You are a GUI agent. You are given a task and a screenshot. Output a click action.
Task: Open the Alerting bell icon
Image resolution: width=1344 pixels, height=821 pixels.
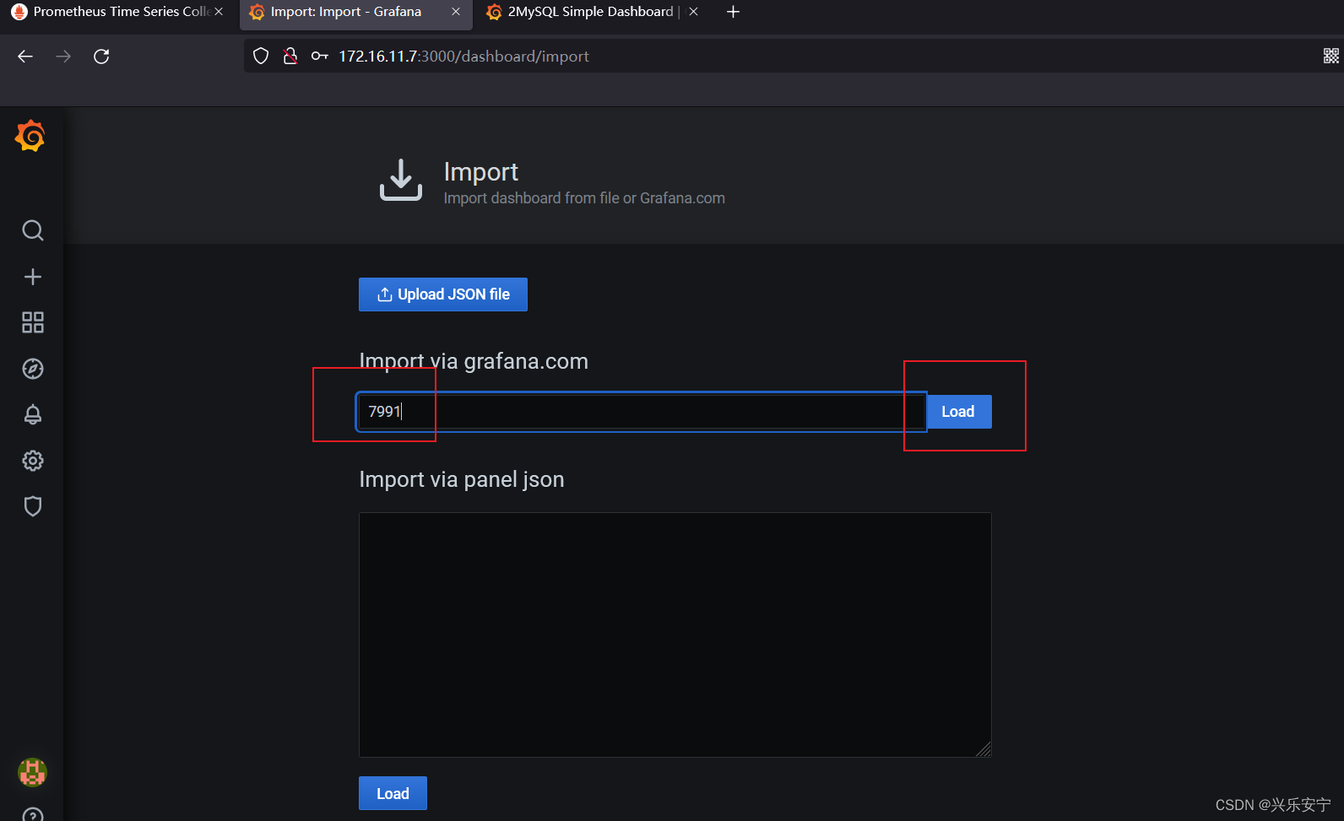(32, 414)
